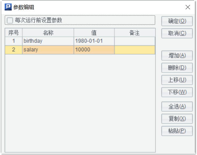Click the 值 column header
This screenshot has height=155, width=197.
click(x=94, y=33)
